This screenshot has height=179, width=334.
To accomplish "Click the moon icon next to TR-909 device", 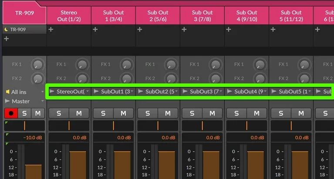I will (6, 30).
